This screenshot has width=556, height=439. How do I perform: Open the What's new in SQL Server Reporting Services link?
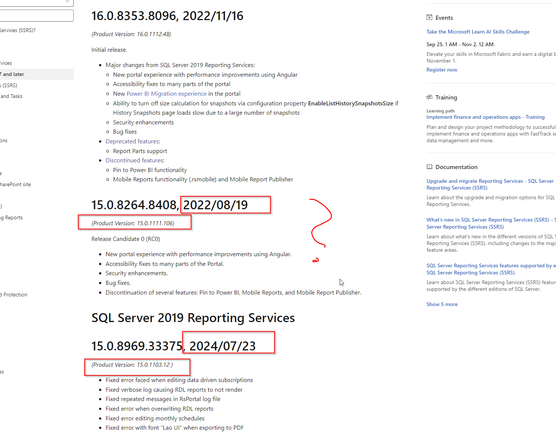(x=490, y=223)
